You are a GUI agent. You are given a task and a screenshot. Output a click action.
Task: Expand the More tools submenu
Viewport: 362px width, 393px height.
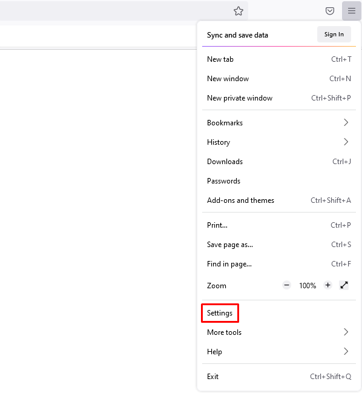pyautogui.click(x=279, y=332)
